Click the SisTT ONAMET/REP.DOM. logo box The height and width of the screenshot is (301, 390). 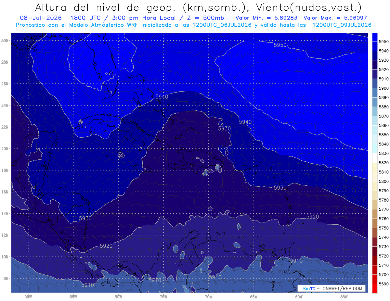click(x=331, y=288)
